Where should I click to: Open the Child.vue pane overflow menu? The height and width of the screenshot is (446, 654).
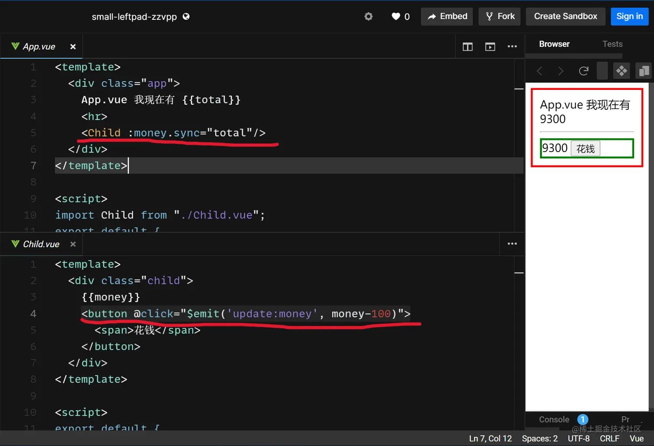511,244
